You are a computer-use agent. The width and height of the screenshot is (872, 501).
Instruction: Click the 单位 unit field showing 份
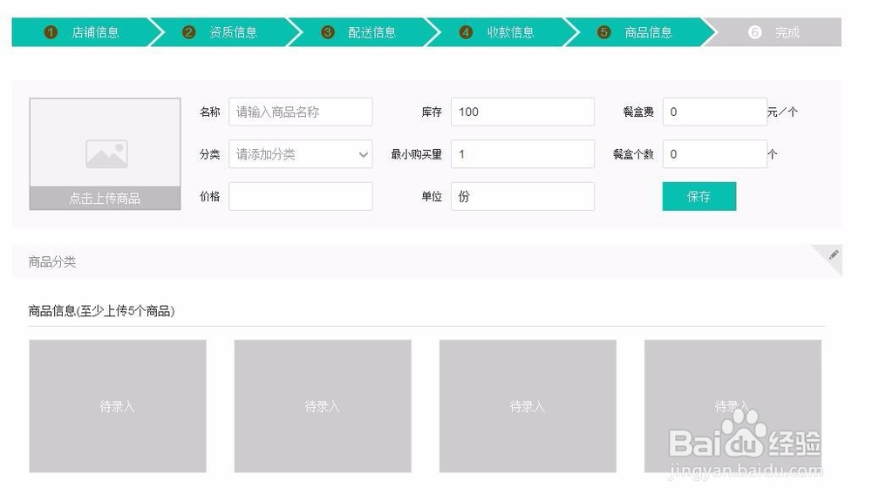[x=522, y=196]
